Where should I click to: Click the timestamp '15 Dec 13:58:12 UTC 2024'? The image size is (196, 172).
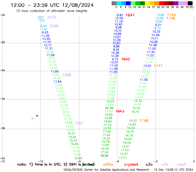173,170
